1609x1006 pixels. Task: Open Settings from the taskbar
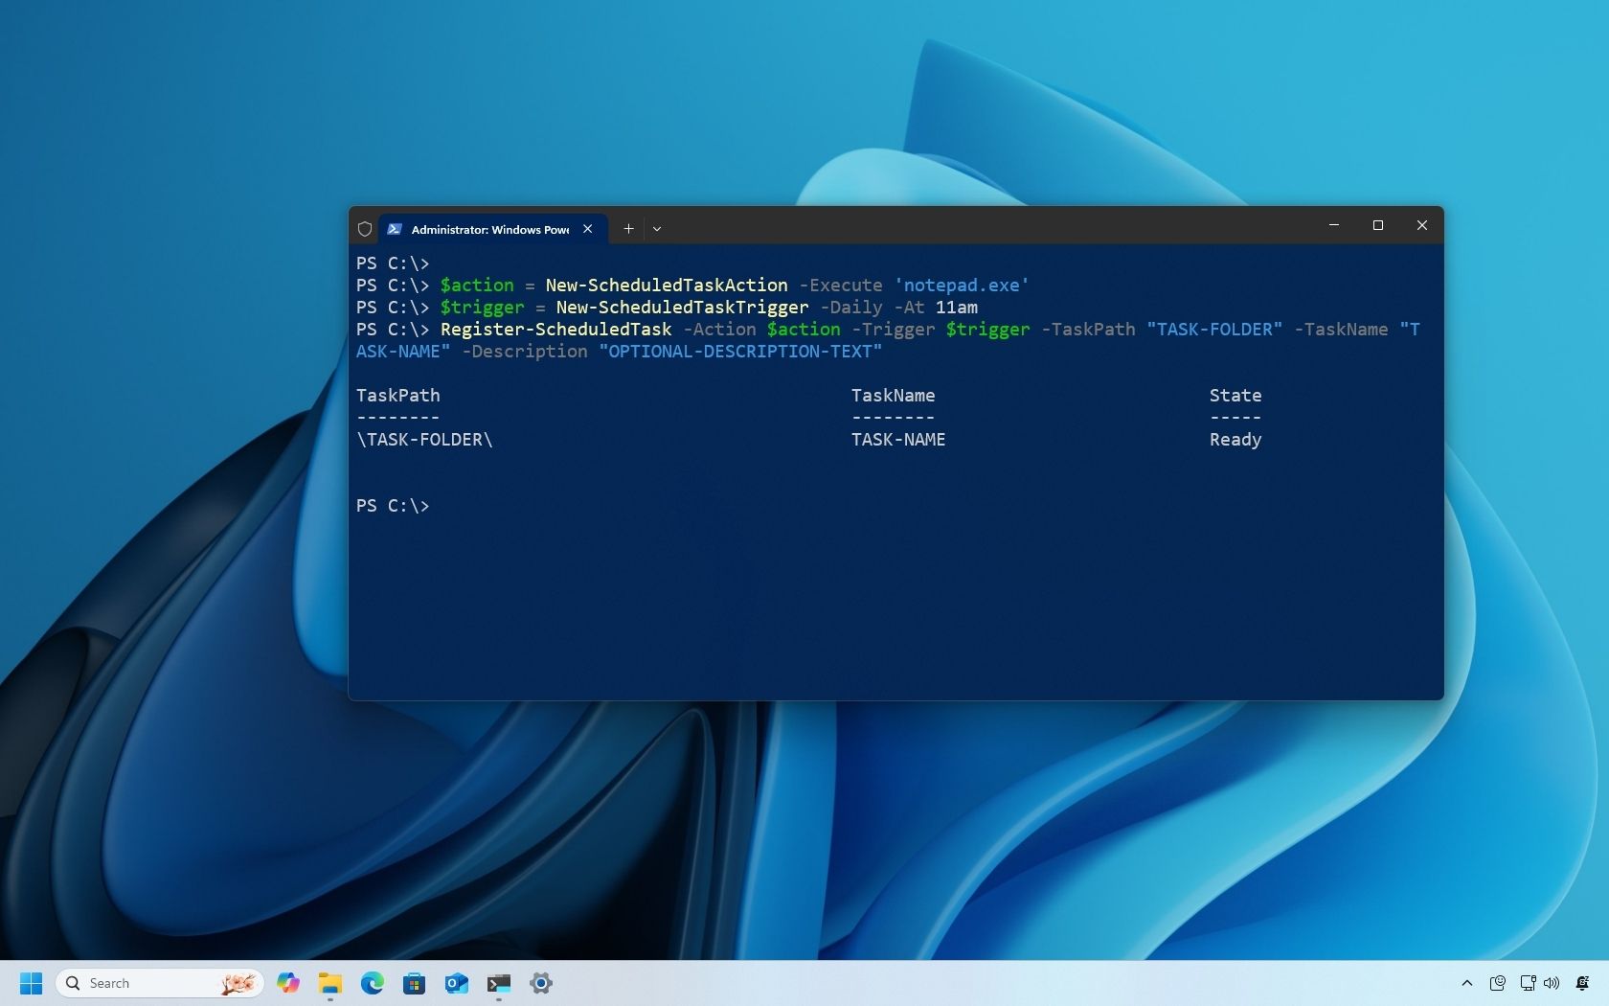coord(541,983)
